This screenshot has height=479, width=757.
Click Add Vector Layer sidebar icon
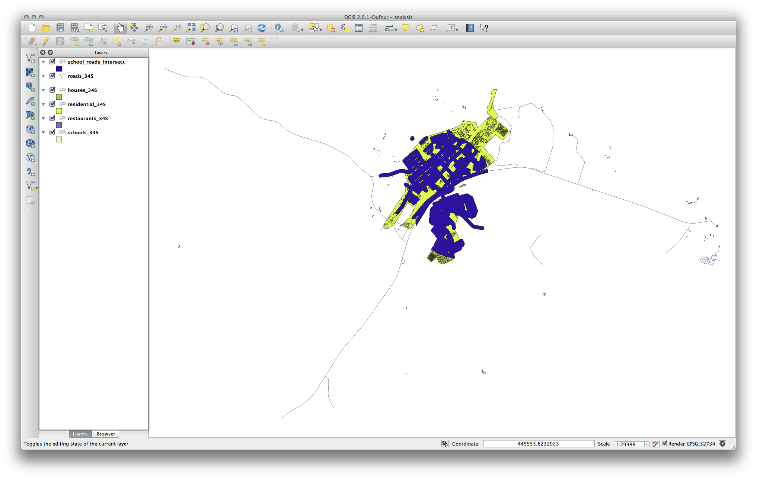tap(30, 58)
